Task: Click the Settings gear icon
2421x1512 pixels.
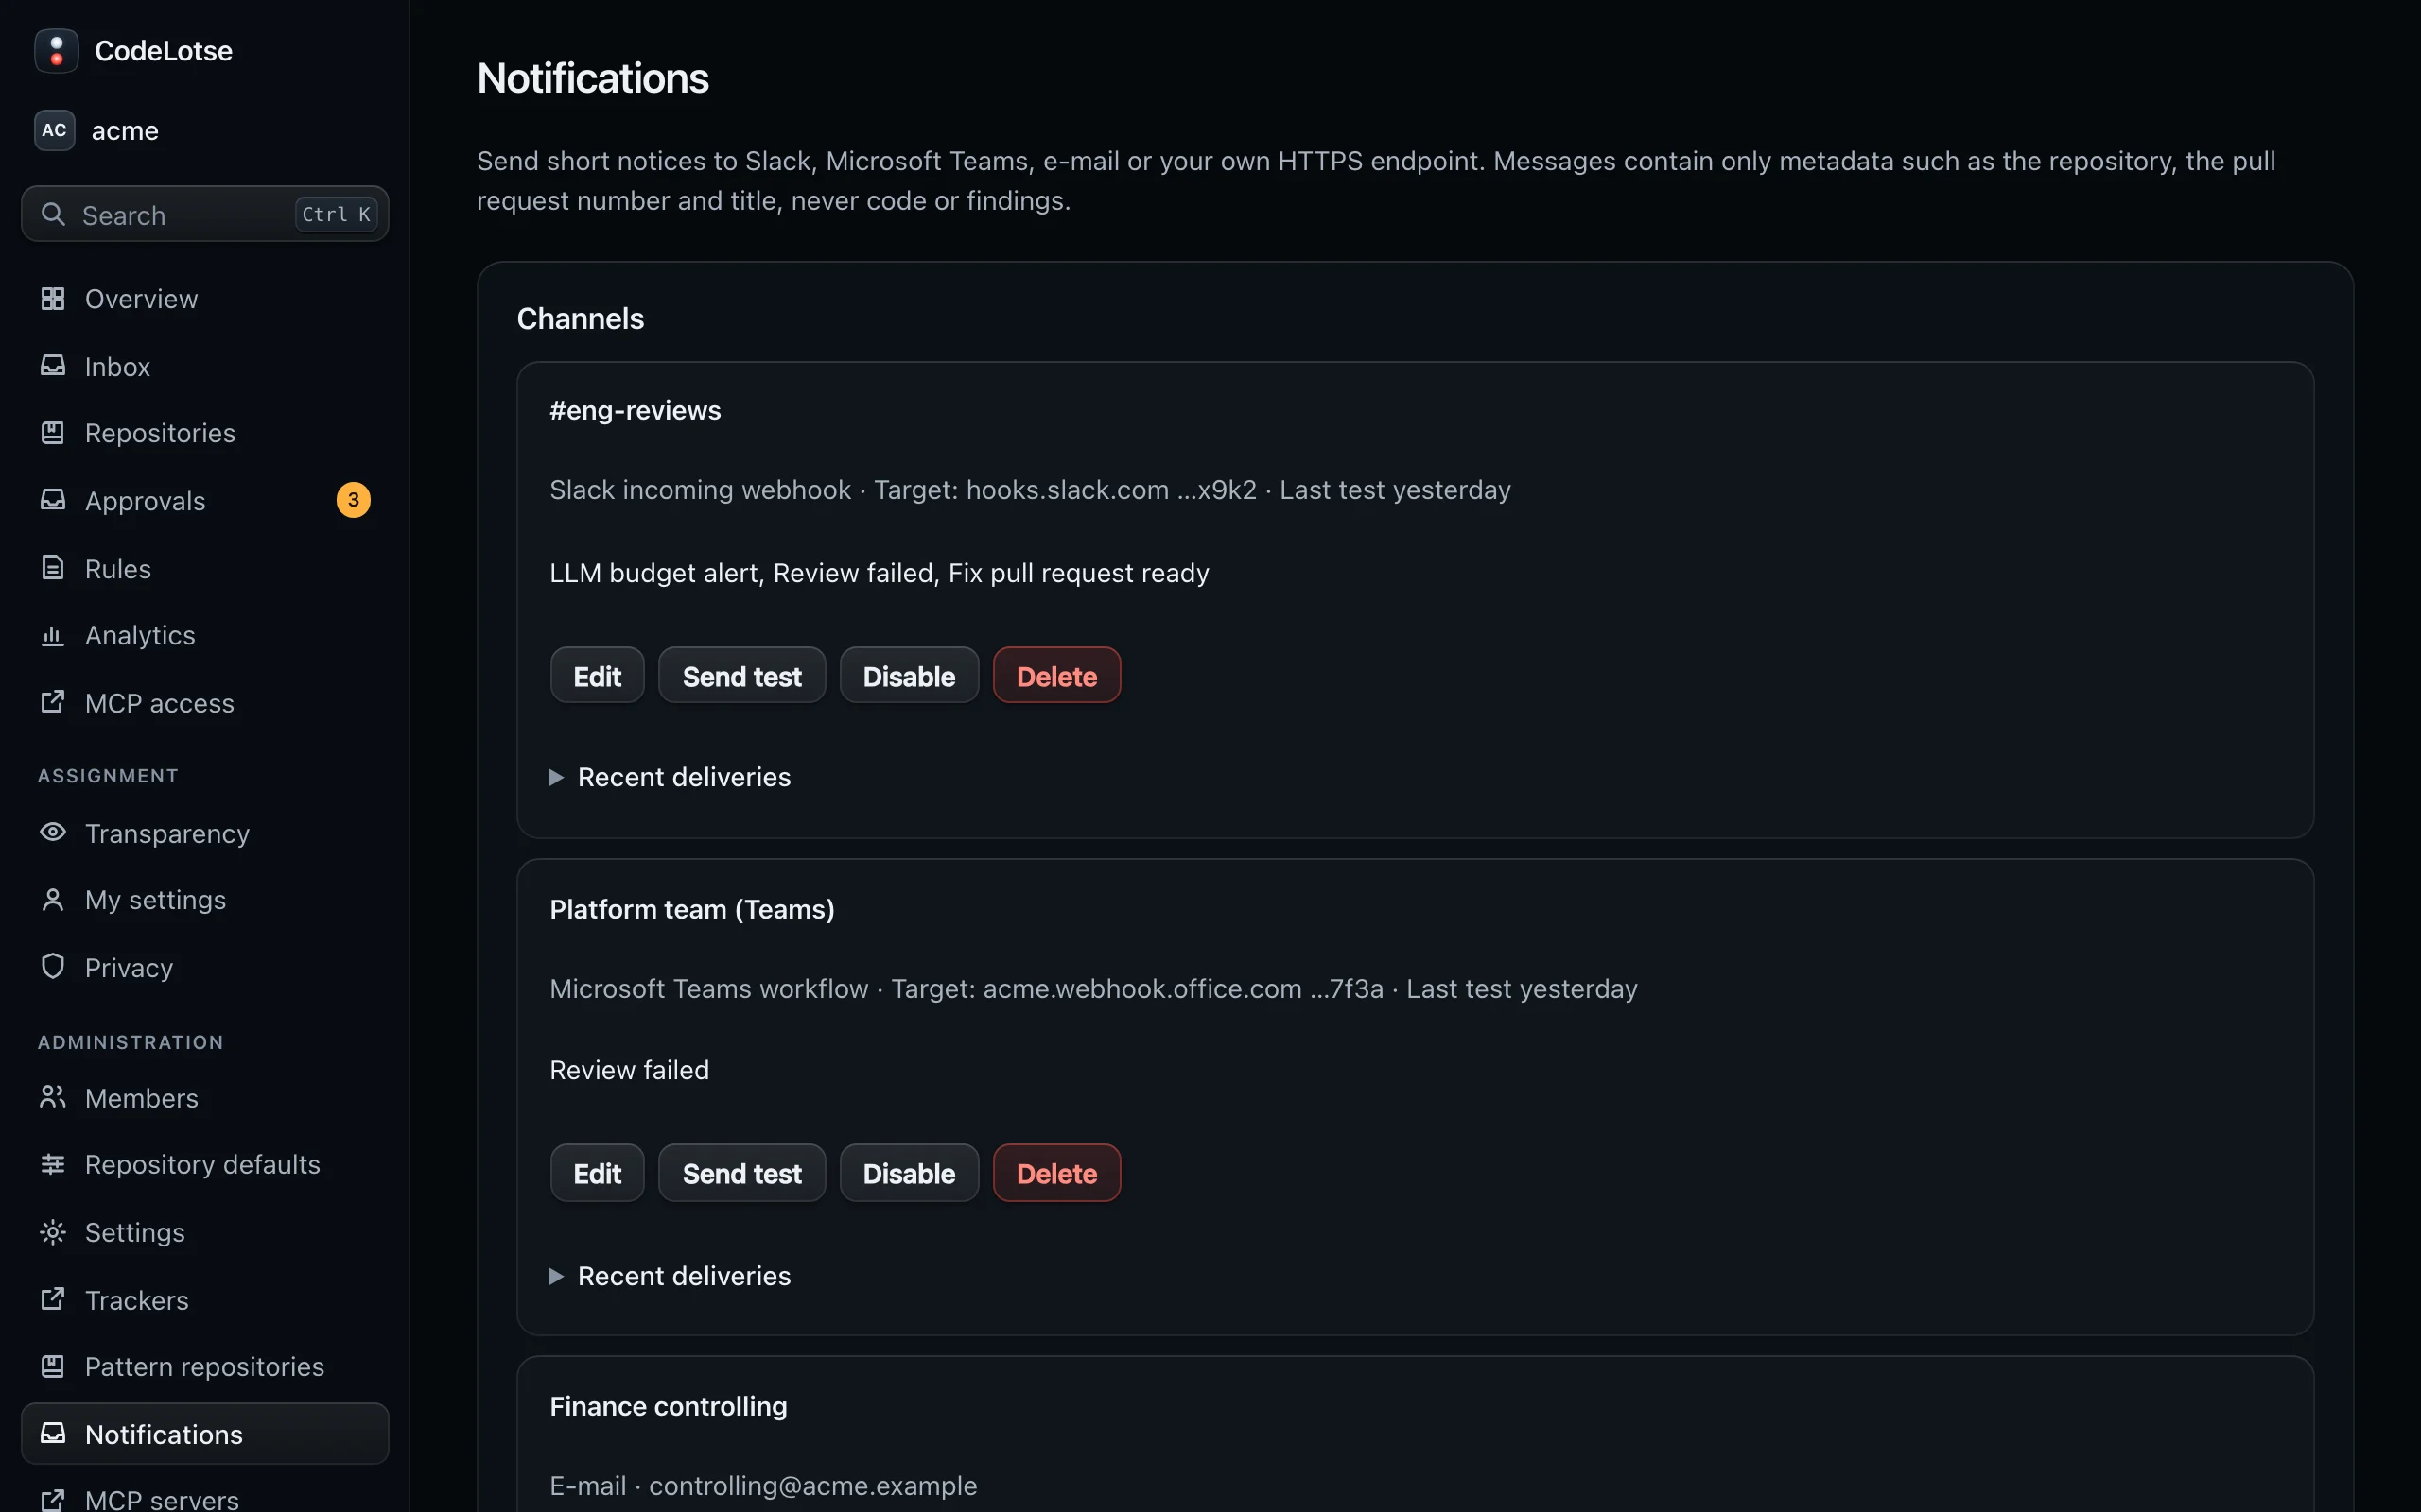Action: pos(53,1232)
